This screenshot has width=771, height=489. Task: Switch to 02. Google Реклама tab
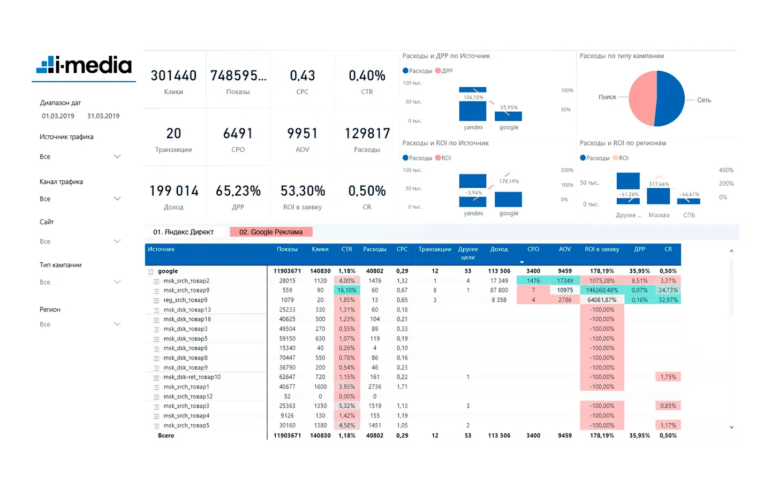click(271, 232)
